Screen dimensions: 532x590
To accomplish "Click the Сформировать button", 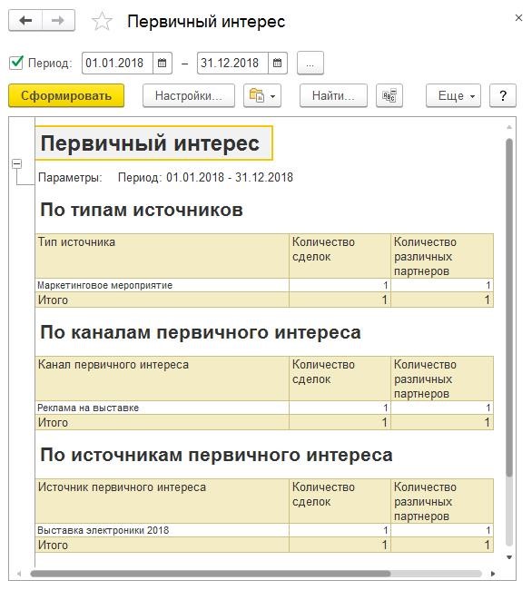I will pos(66,95).
